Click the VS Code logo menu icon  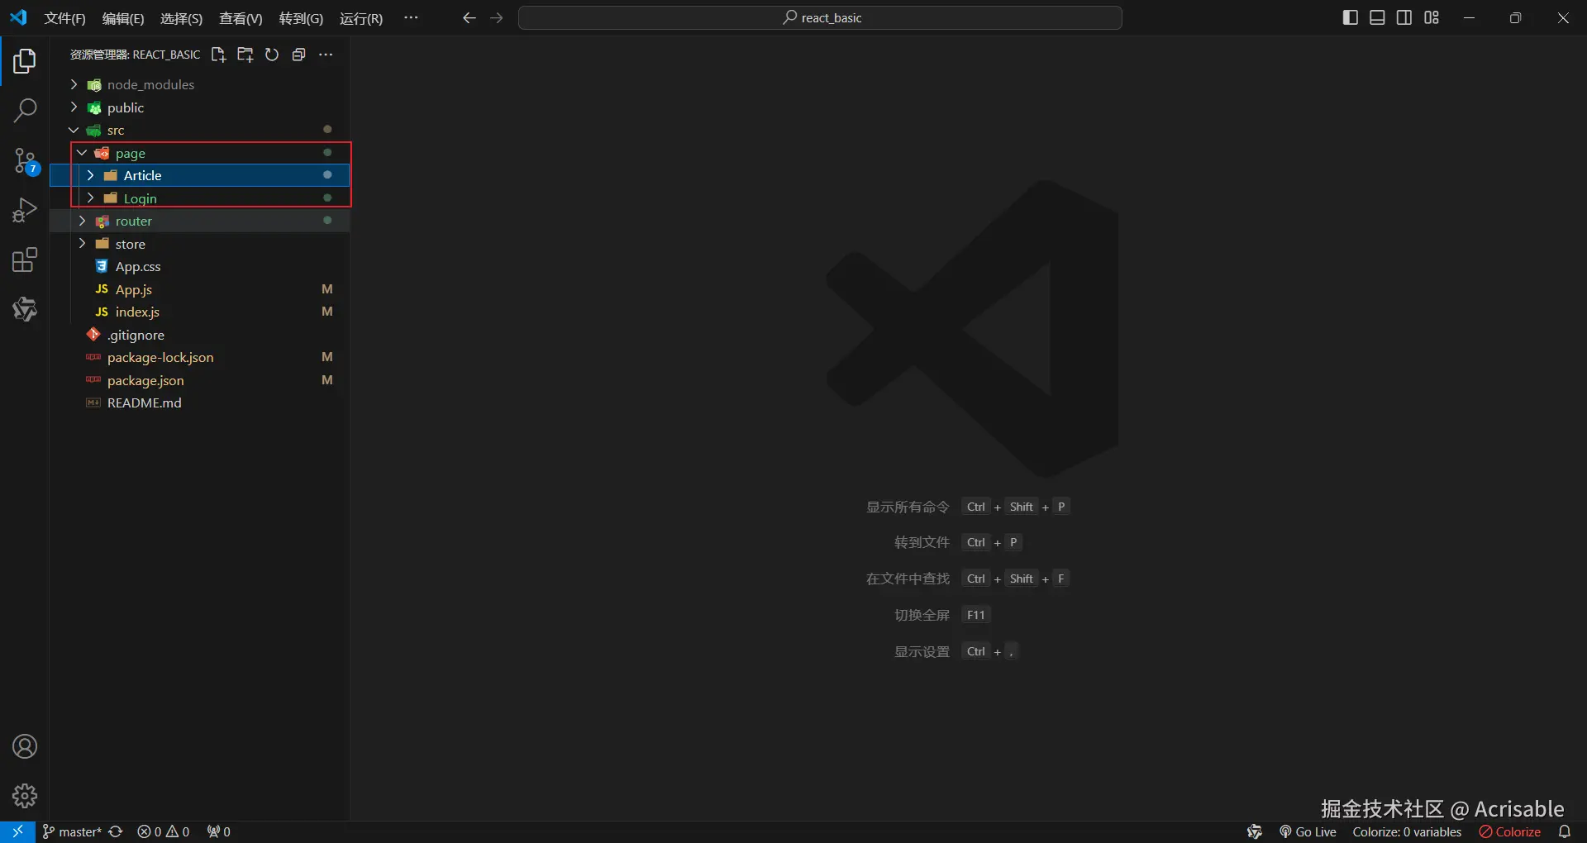pos(18,17)
